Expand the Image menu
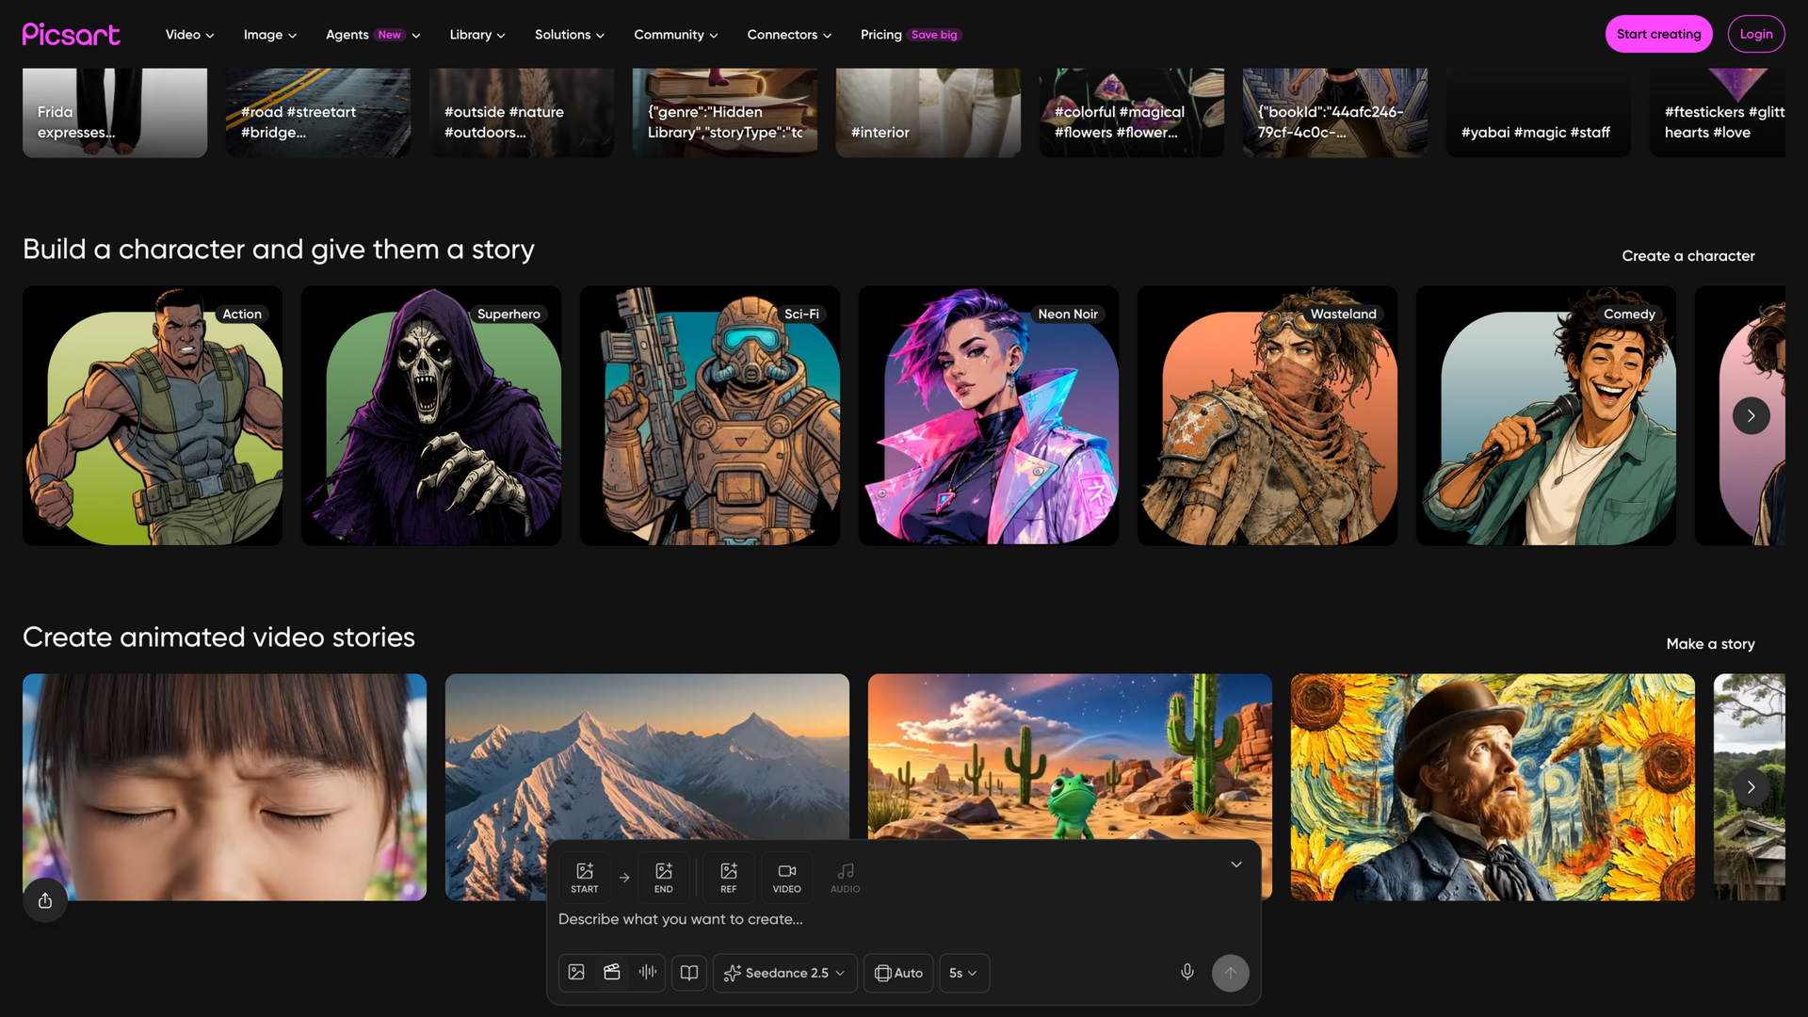This screenshot has height=1017, width=1808. [x=270, y=35]
